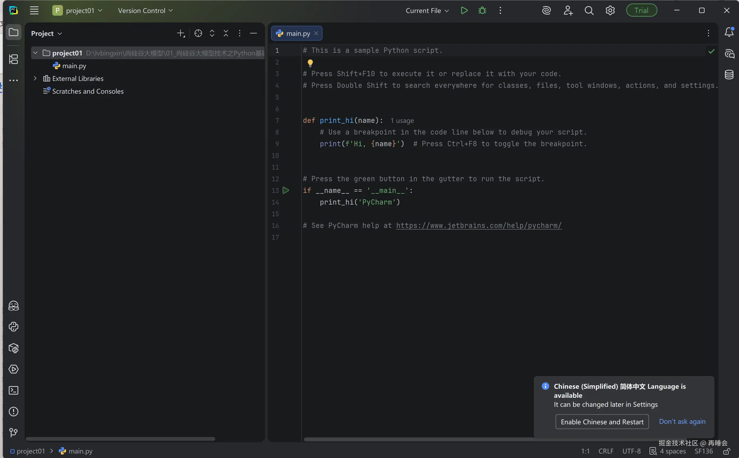Expand the External Libraries node
739x458 pixels.
[x=35, y=79]
